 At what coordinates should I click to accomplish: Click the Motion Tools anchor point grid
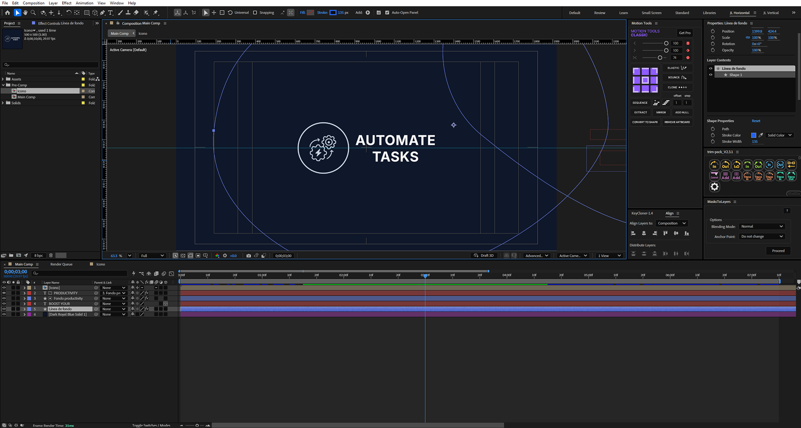(x=645, y=80)
